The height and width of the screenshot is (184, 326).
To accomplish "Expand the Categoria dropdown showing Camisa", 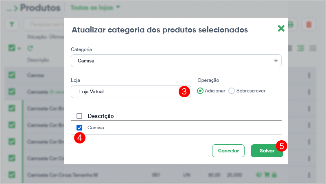I will 176,61.
